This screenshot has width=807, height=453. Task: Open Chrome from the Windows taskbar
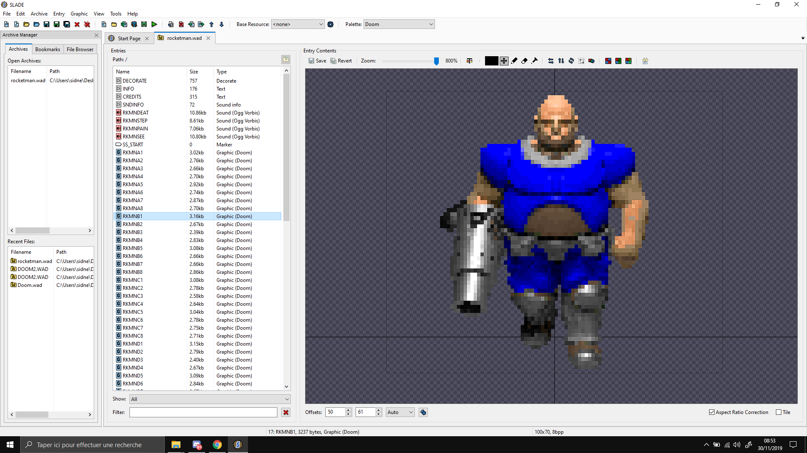[217, 445]
